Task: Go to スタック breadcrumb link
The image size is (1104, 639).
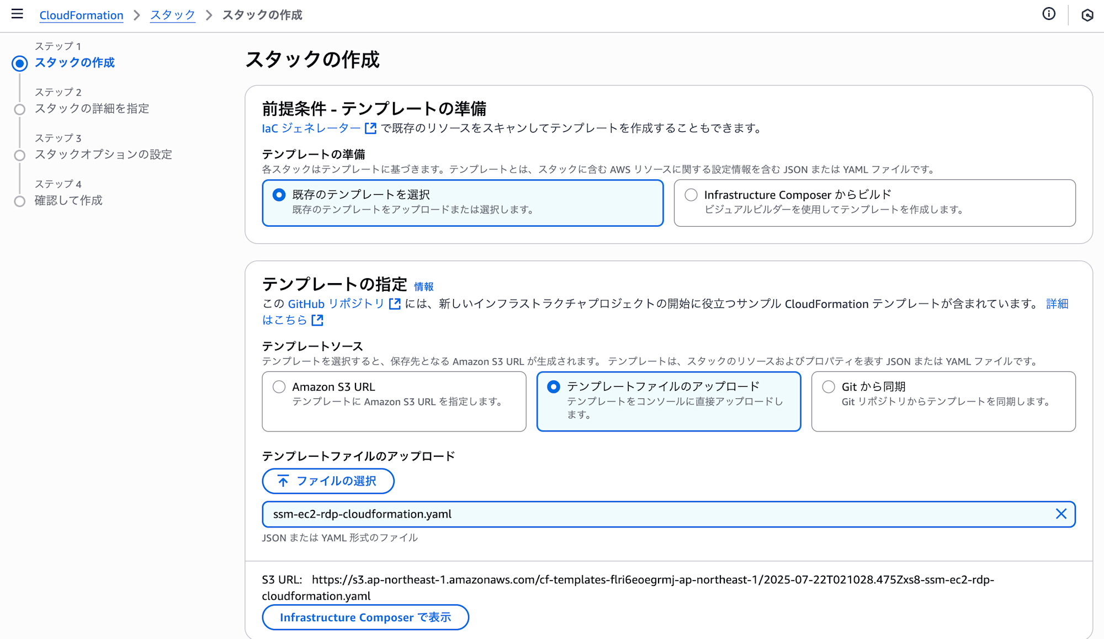Action: pyautogui.click(x=173, y=15)
